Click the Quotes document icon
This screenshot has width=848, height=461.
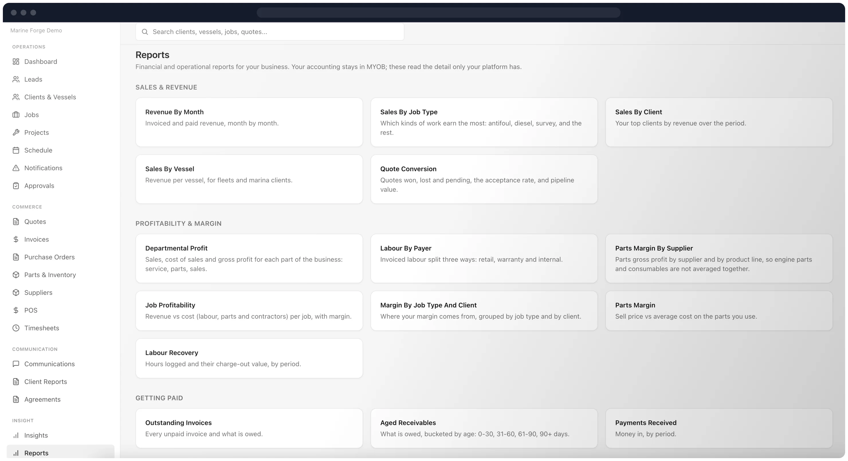pos(16,222)
